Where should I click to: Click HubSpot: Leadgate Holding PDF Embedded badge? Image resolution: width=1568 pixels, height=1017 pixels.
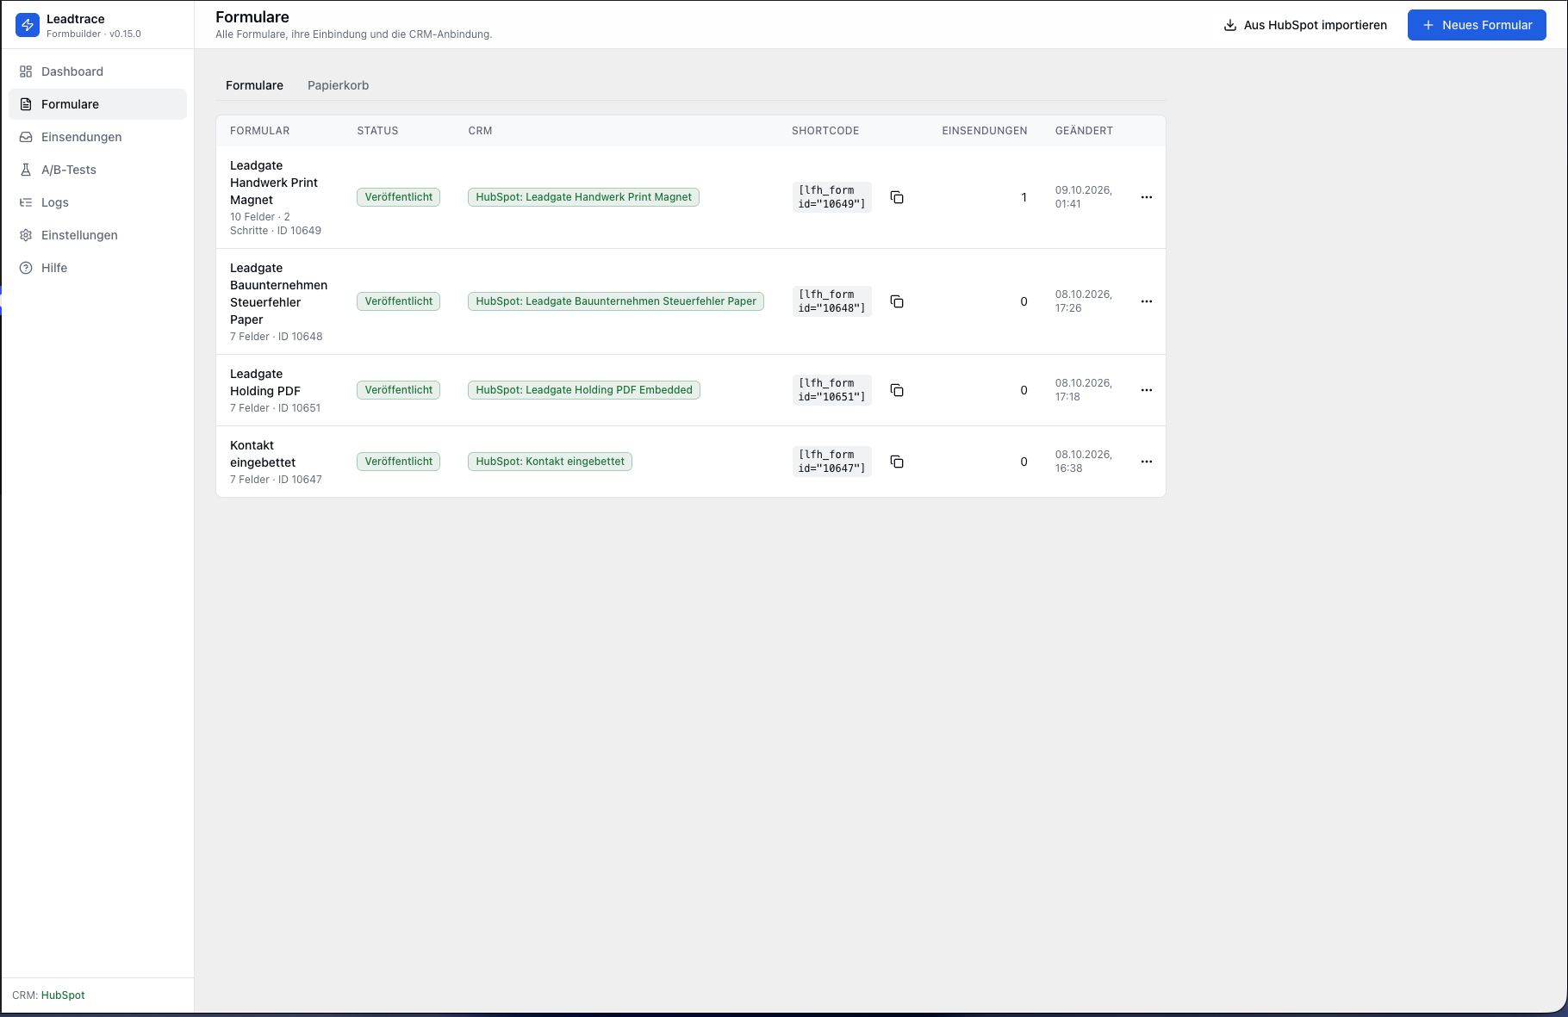(584, 390)
